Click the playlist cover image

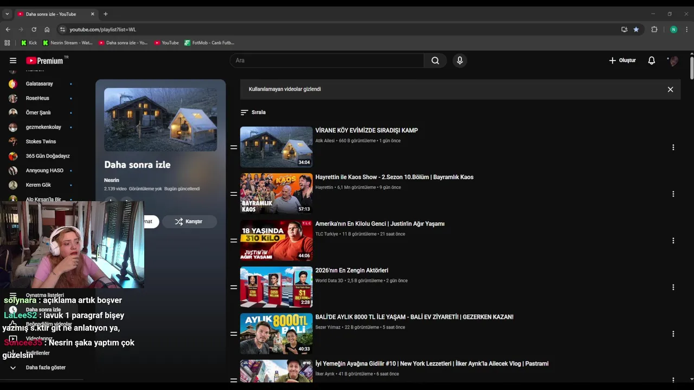tap(160, 120)
